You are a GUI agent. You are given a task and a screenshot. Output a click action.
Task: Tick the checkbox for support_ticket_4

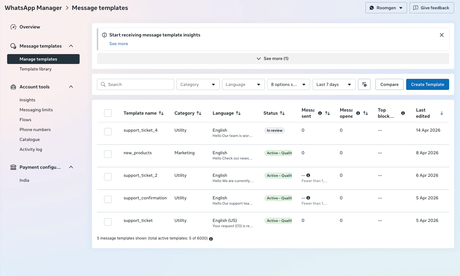pyautogui.click(x=108, y=132)
